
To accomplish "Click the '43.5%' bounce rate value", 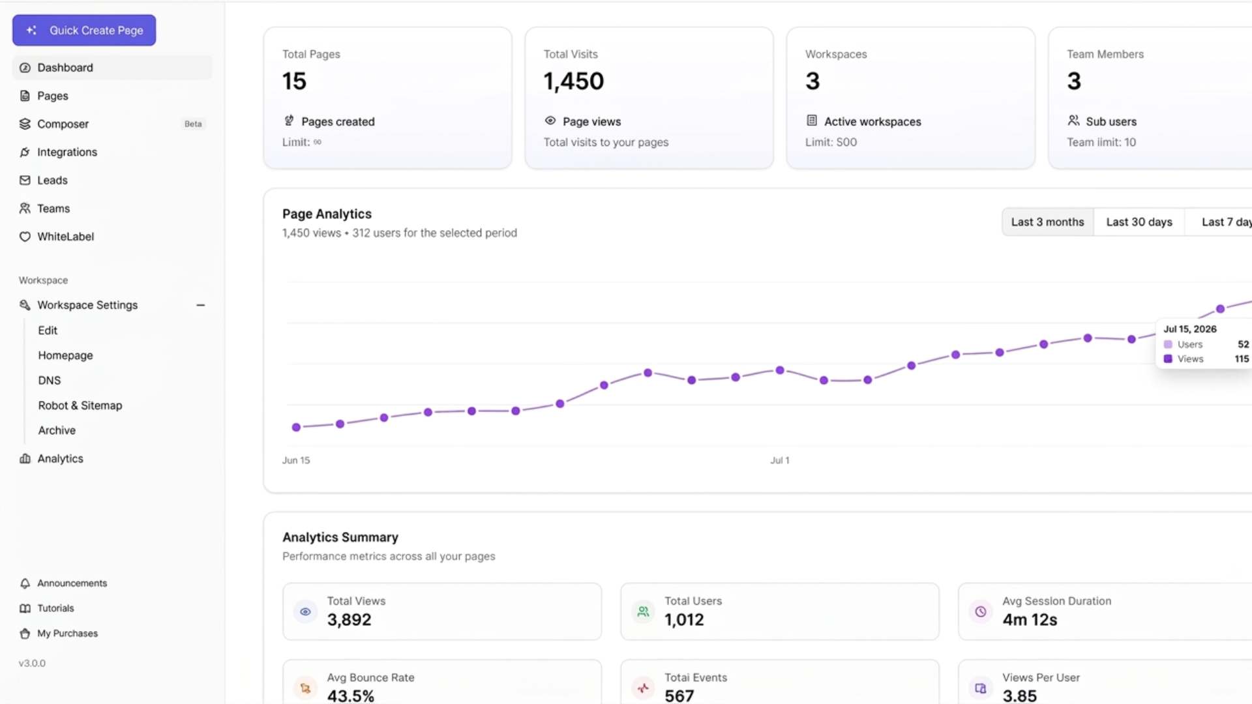I will point(351,696).
